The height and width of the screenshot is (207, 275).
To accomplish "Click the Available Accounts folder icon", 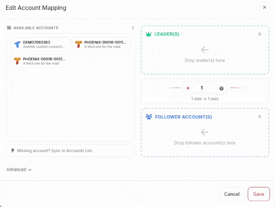I will tap(9, 28).
